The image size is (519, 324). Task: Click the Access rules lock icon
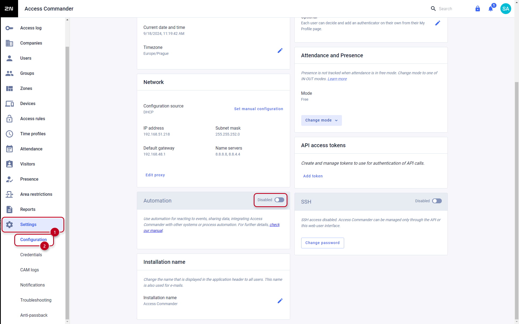click(9, 119)
